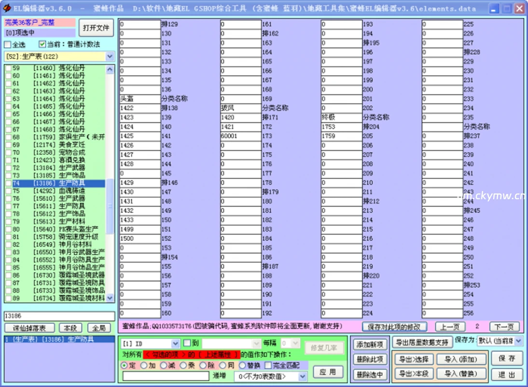Screen dimensions: 528x387
Task: Click 导出居里数据支持 button
Action: click(x=422, y=343)
